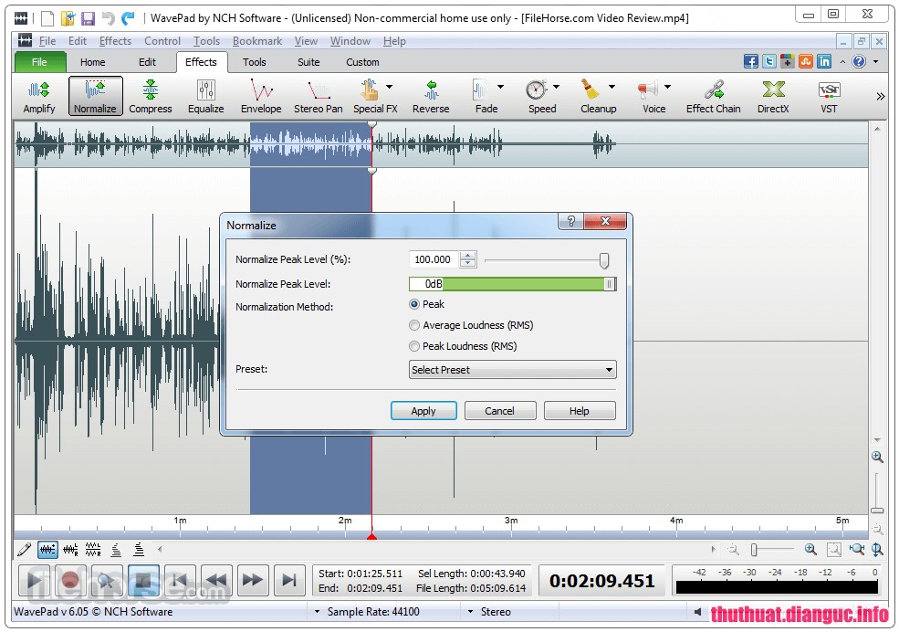899x632 pixels.
Task: Open the Stereo channel dropdown in status bar
Action: [x=471, y=612]
